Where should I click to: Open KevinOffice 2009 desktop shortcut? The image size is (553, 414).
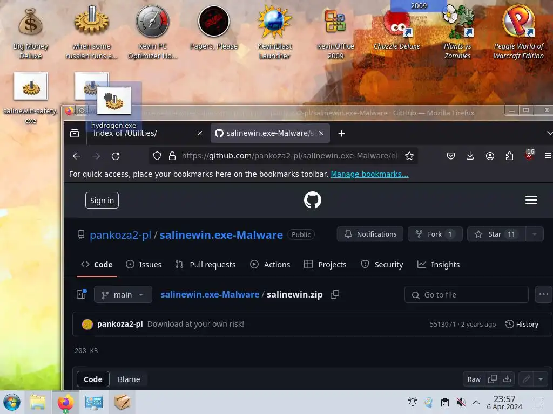[335, 32]
